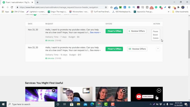This screenshot has width=190, height=107.
Task: Open DM-17-Class bookmark
Action: (x=18, y=12)
